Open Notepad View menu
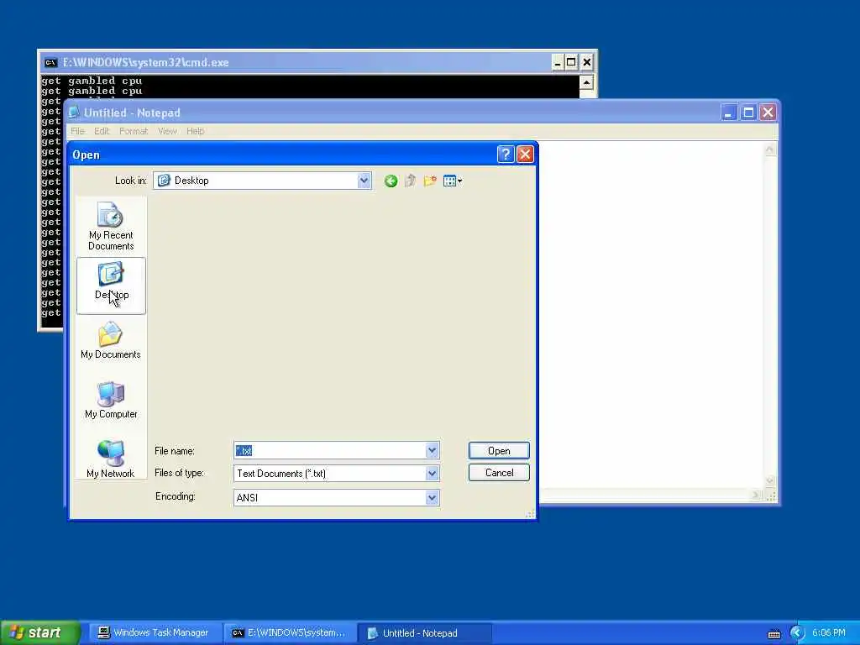This screenshot has height=645, width=860. tap(167, 131)
